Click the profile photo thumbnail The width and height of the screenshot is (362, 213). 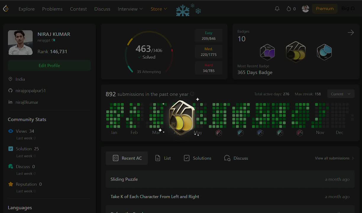pos(20,43)
